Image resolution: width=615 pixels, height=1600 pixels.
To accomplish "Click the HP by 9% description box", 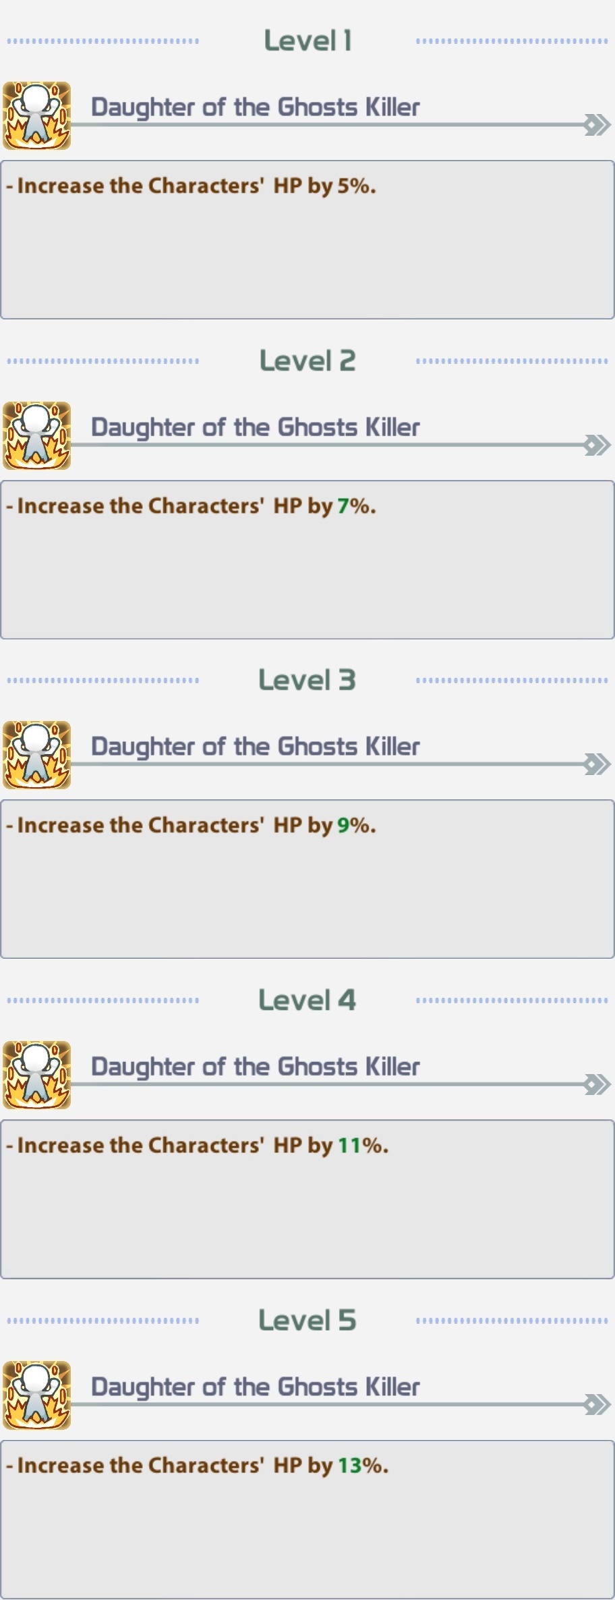I will (x=307, y=879).
